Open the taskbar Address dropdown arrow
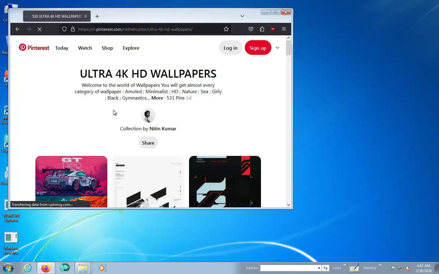The image size is (439, 274). coord(319,268)
